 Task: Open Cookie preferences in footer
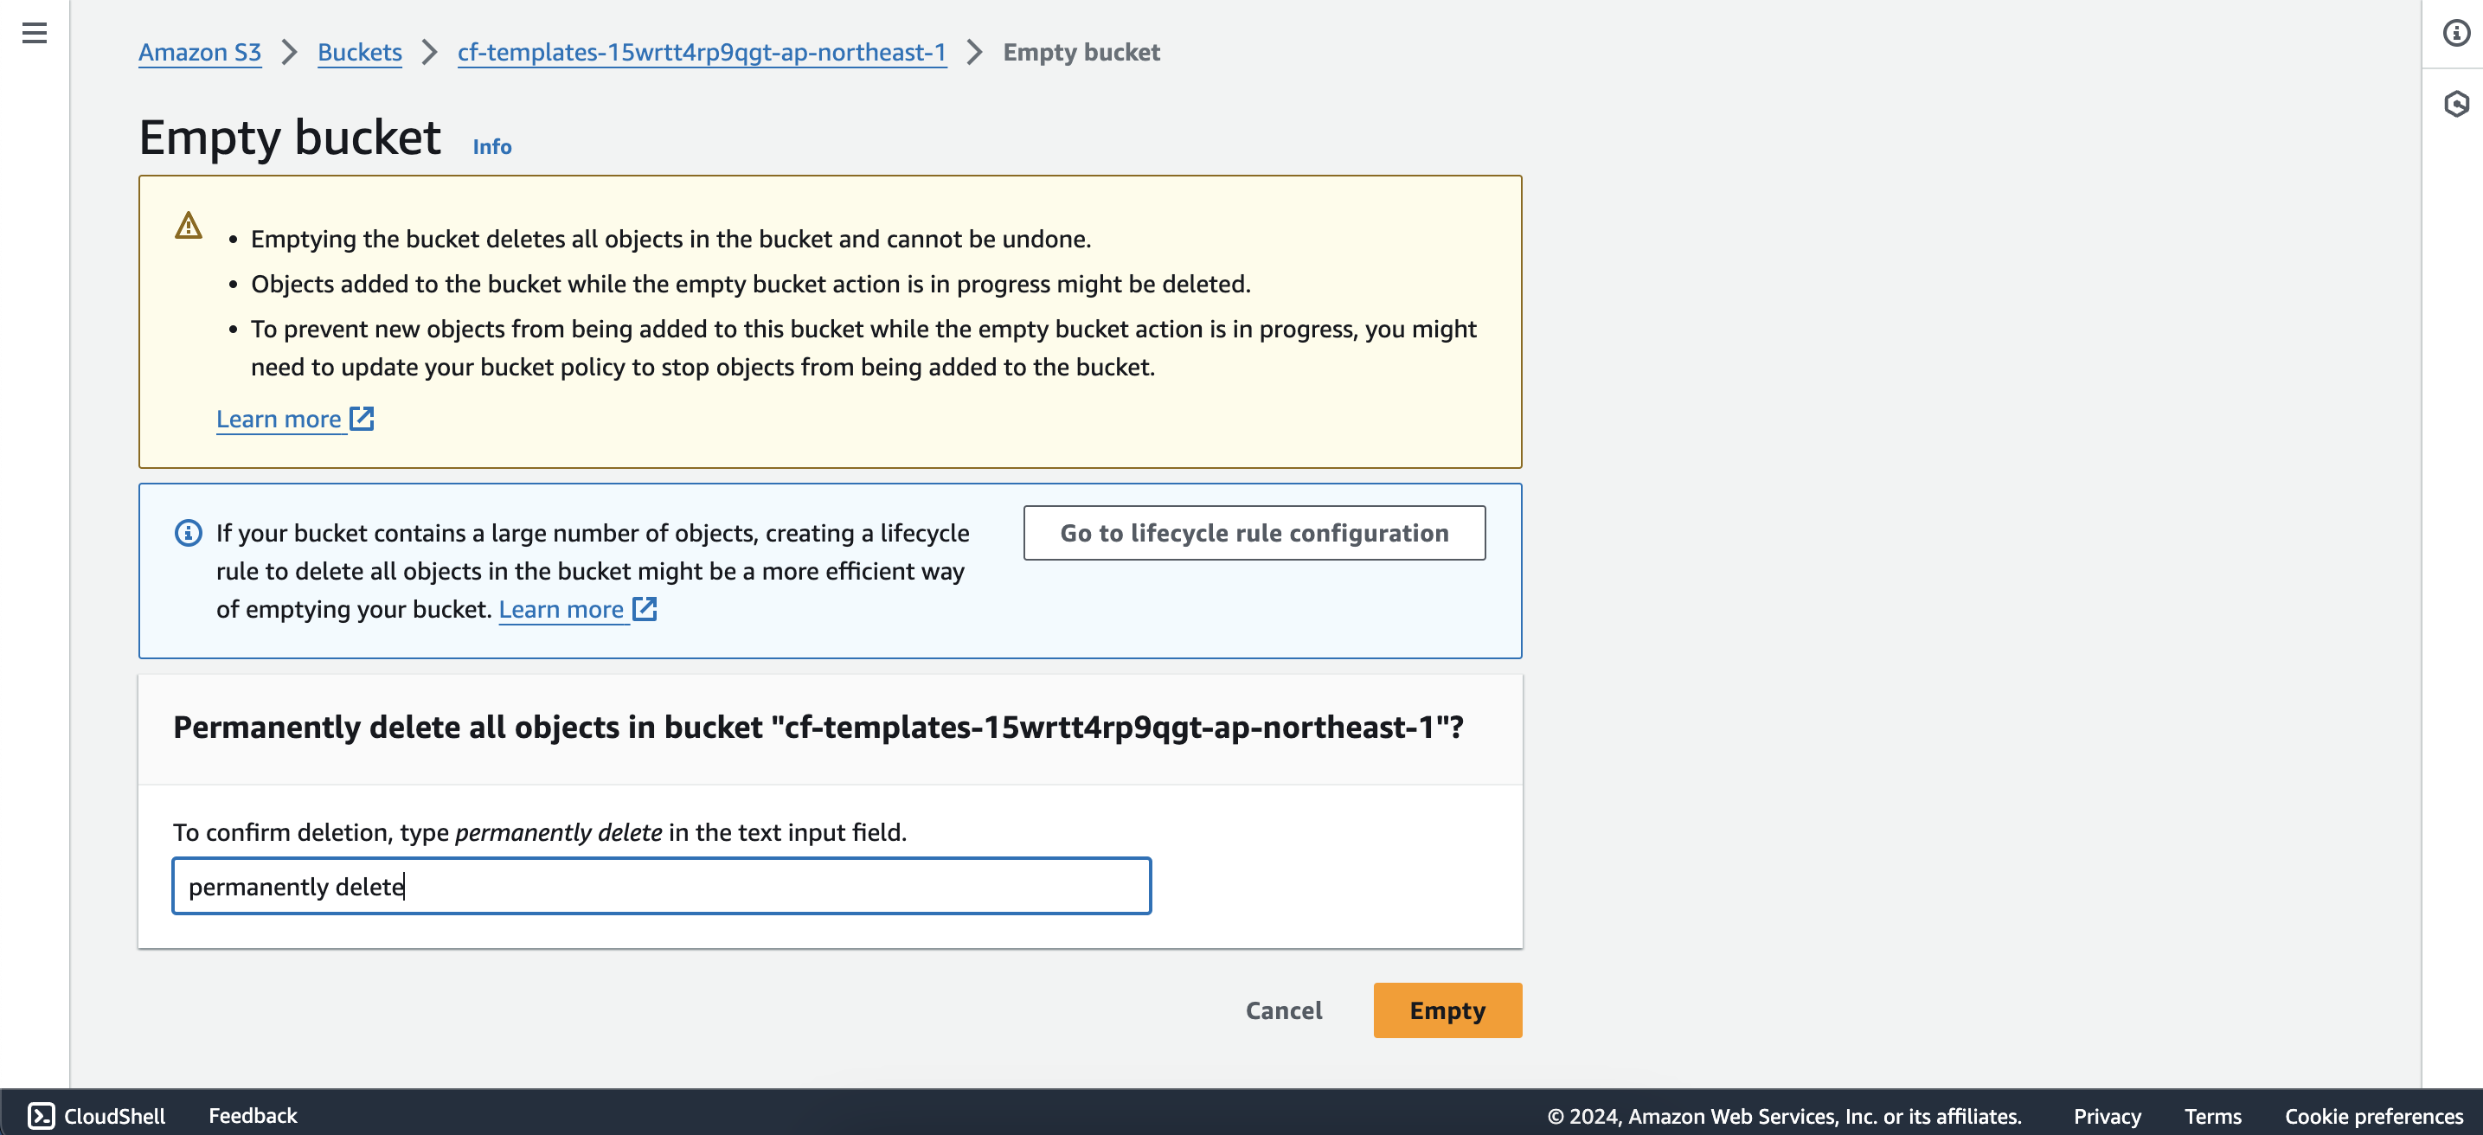[2373, 1115]
